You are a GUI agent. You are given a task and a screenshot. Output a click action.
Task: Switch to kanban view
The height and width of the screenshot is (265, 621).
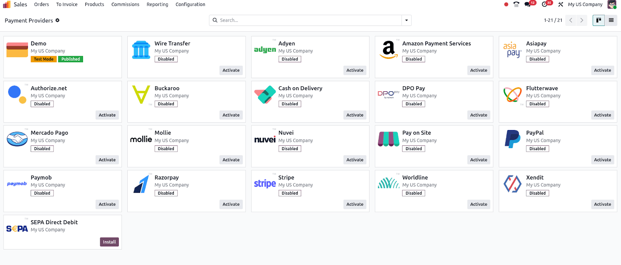coord(598,20)
